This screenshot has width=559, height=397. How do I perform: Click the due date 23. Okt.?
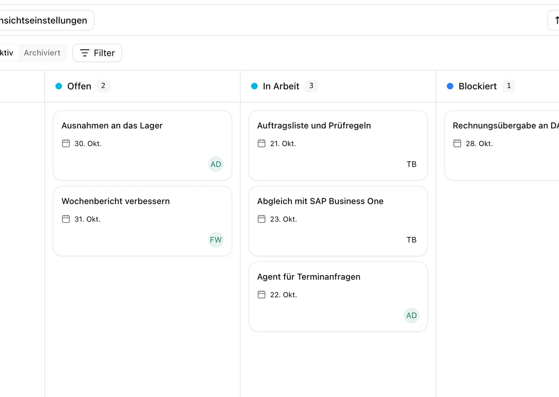284,219
